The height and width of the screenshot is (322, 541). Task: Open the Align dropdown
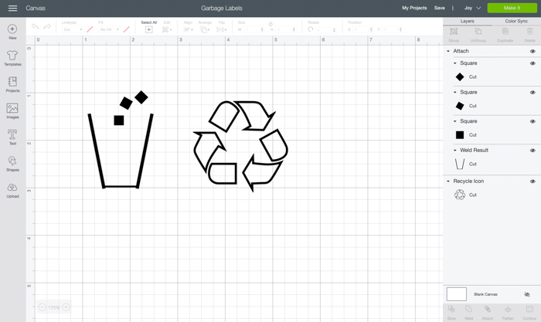188,29
